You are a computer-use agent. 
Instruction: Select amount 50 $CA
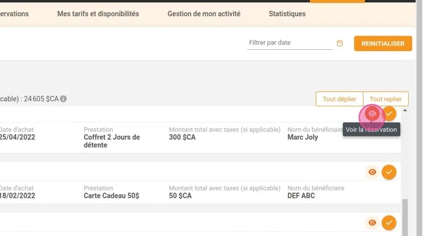tap(180, 196)
